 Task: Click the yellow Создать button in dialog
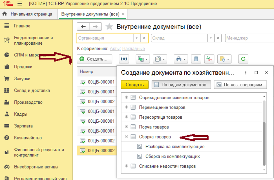click(135, 85)
